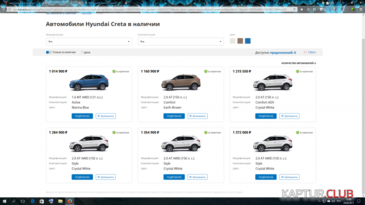Image resolution: width=365 pixels, height=205 pixels.
Task: Open the Firefox hamburger menu
Action: point(361,9)
